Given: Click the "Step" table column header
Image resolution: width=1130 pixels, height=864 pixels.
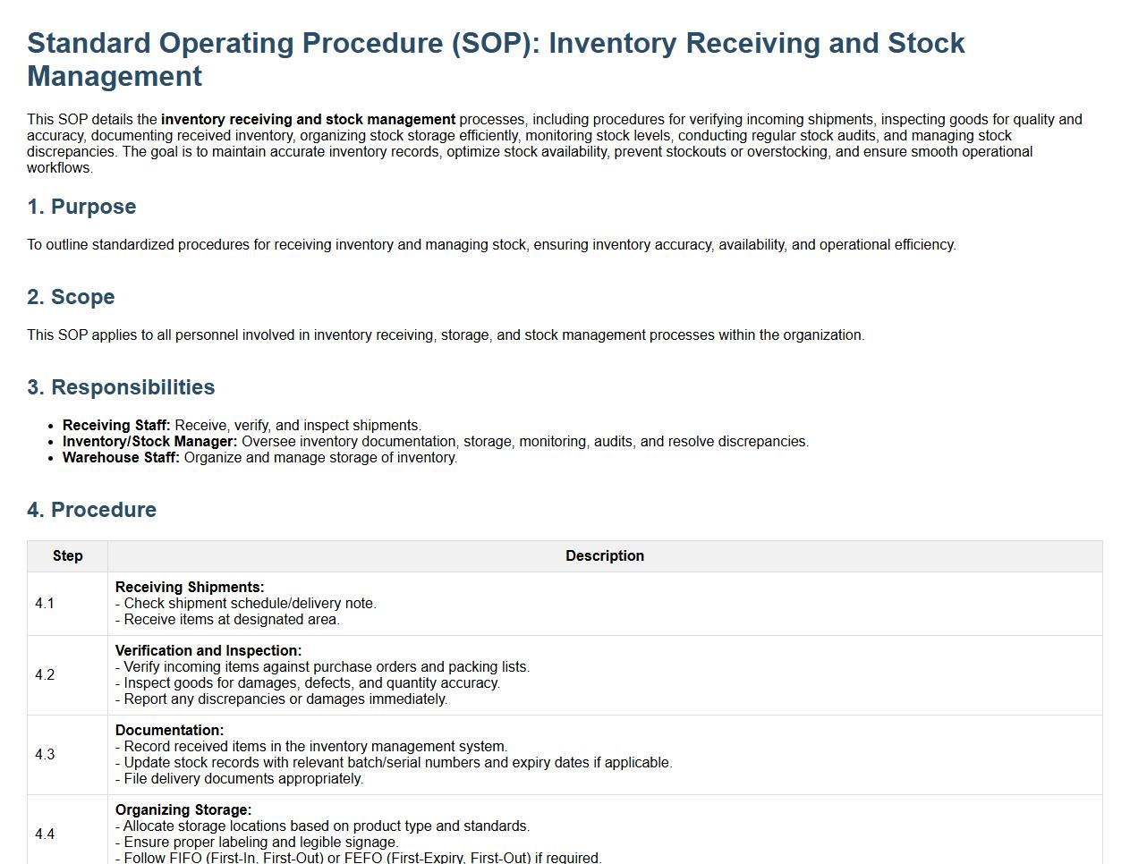Looking at the screenshot, I should [x=67, y=556].
